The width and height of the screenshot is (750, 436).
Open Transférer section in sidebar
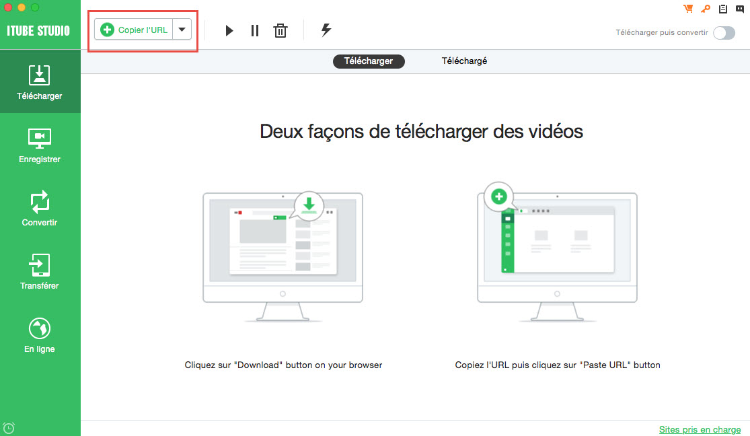pyautogui.click(x=40, y=271)
